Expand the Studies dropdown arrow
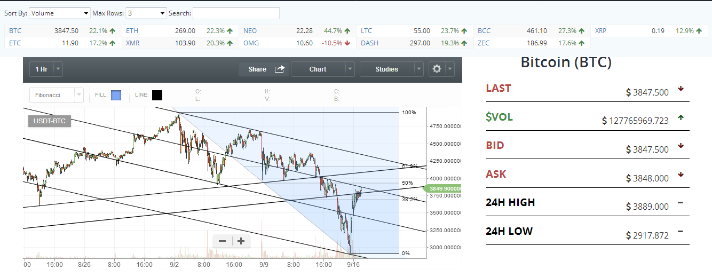 click(419, 69)
